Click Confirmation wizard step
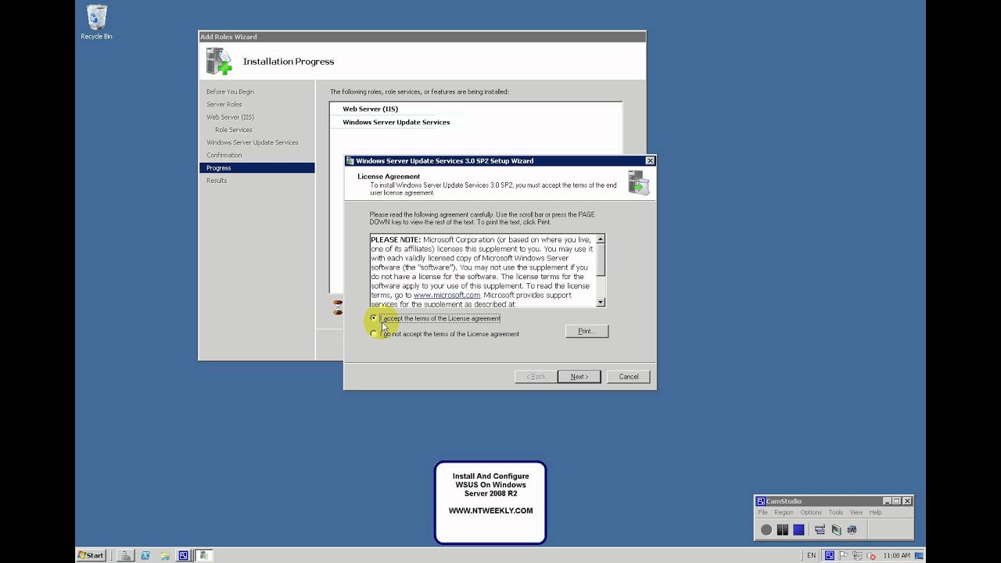The width and height of the screenshot is (1001, 563). pyautogui.click(x=224, y=155)
